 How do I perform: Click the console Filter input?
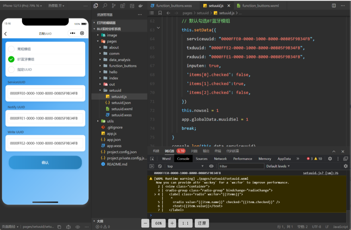click(x=241, y=166)
